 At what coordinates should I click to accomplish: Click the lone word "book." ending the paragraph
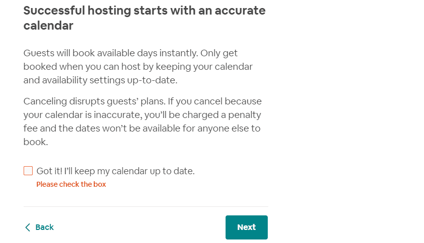36,142
